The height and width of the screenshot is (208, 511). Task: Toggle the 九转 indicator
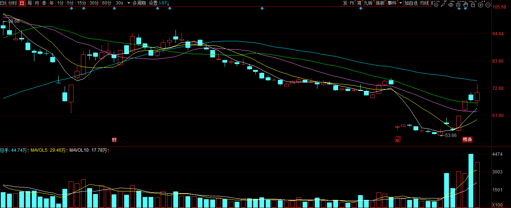(368, 3)
